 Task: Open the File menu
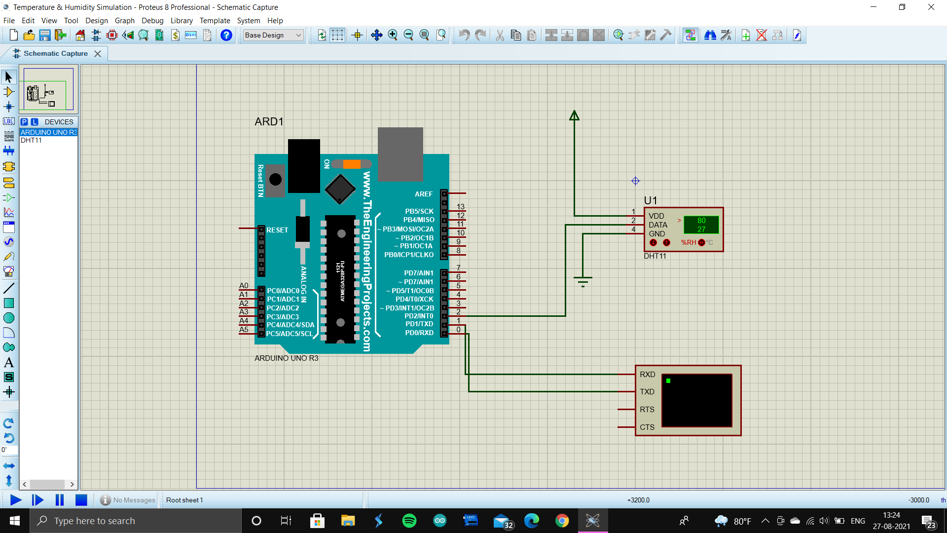[x=9, y=21]
